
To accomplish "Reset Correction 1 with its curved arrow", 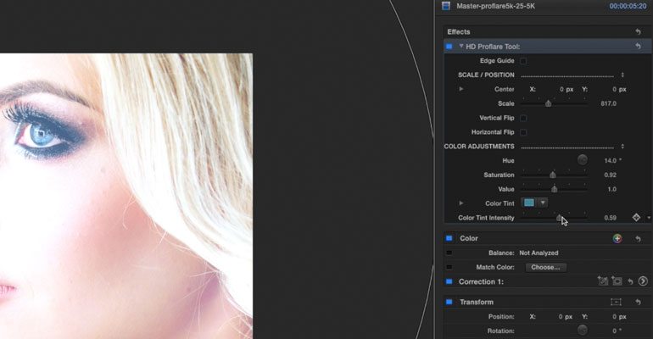I will click(630, 281).
